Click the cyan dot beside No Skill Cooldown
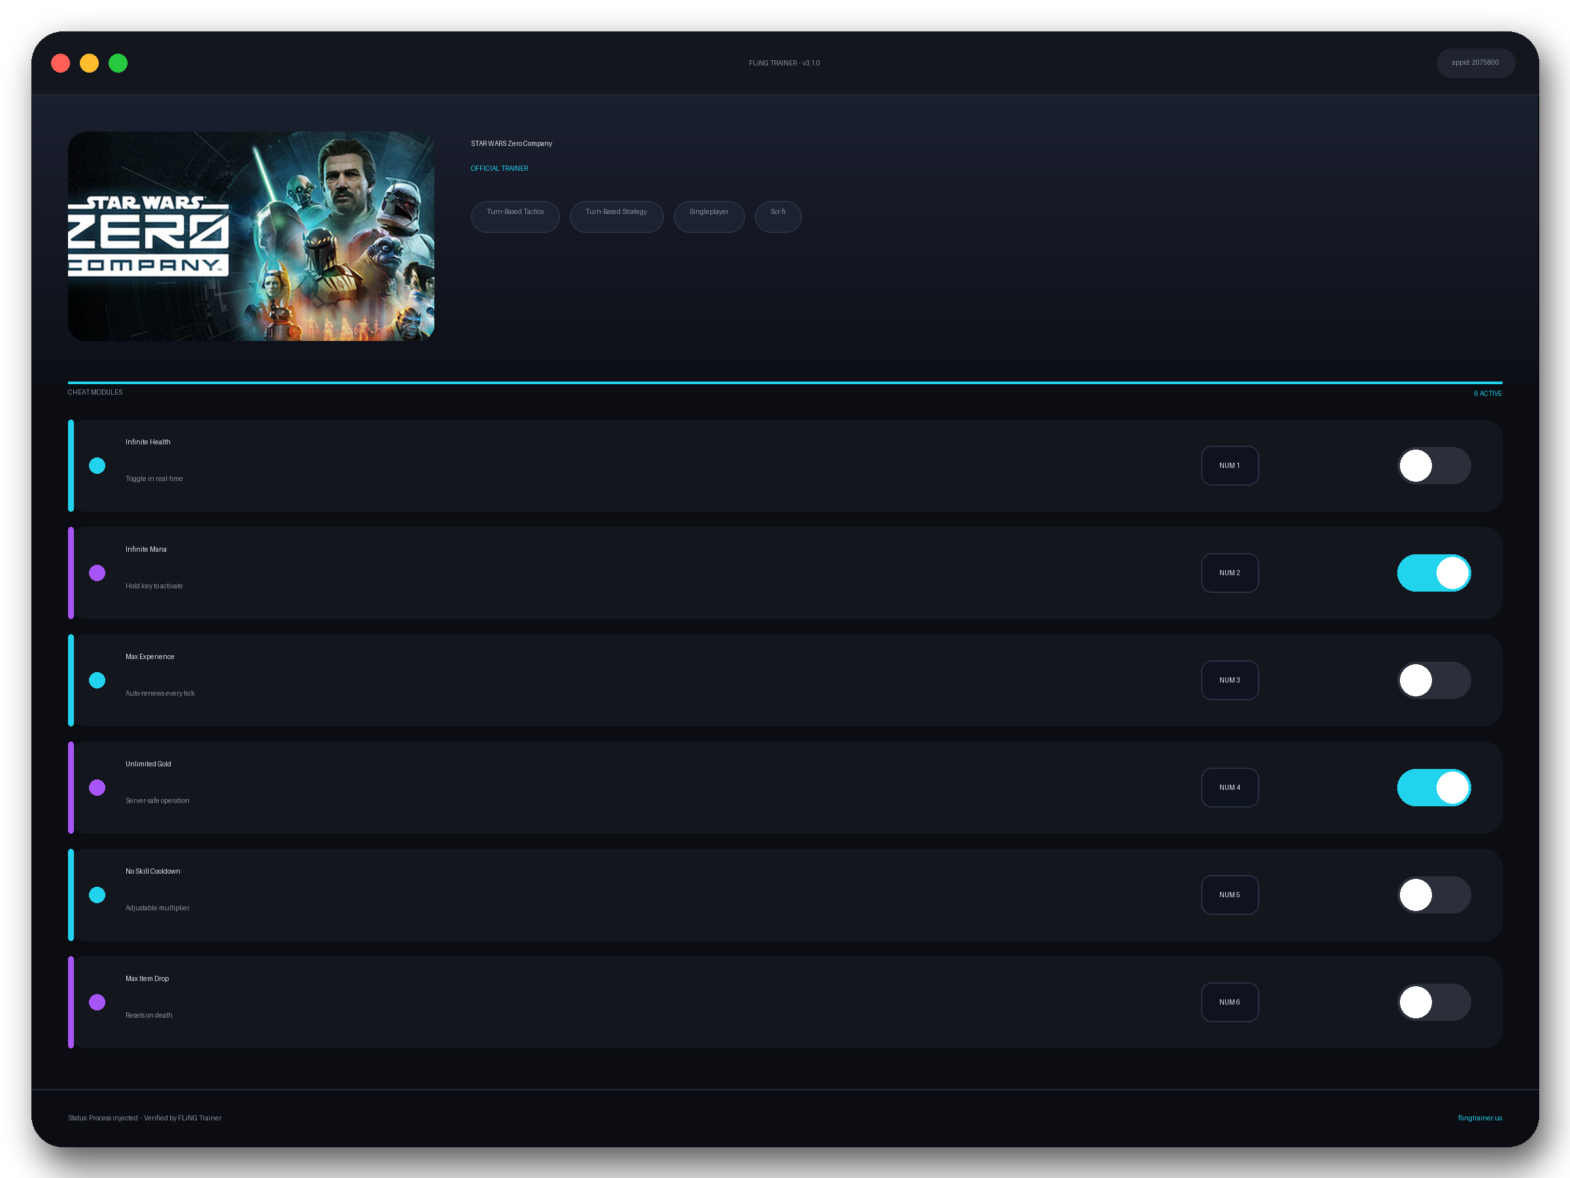 click(x=97, y=895)
